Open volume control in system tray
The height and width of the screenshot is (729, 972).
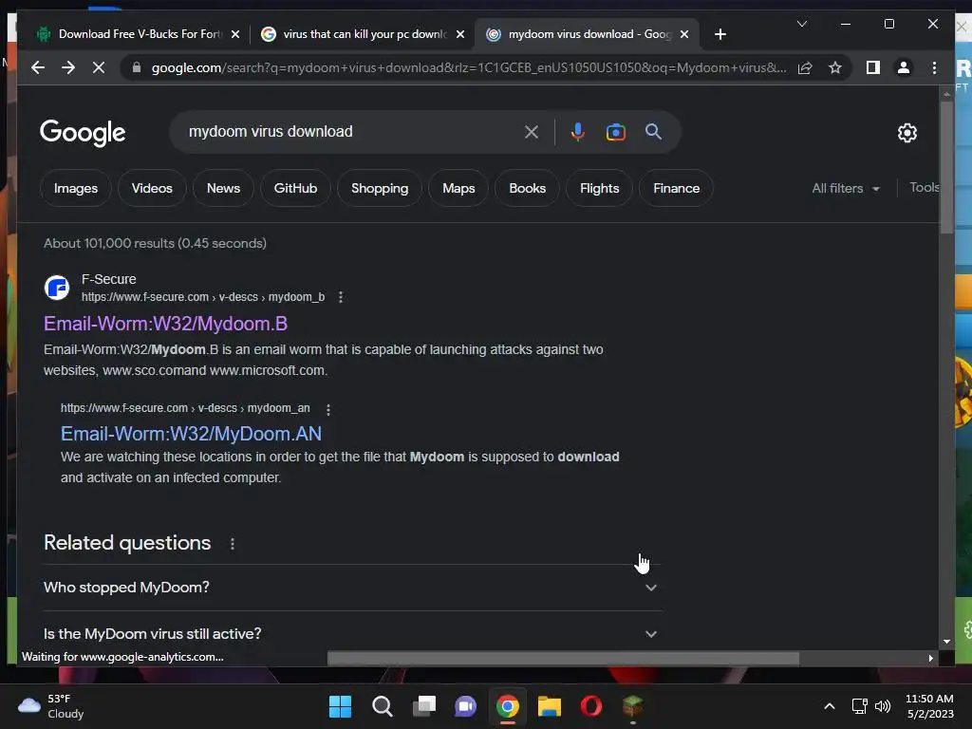pos(883,706)
